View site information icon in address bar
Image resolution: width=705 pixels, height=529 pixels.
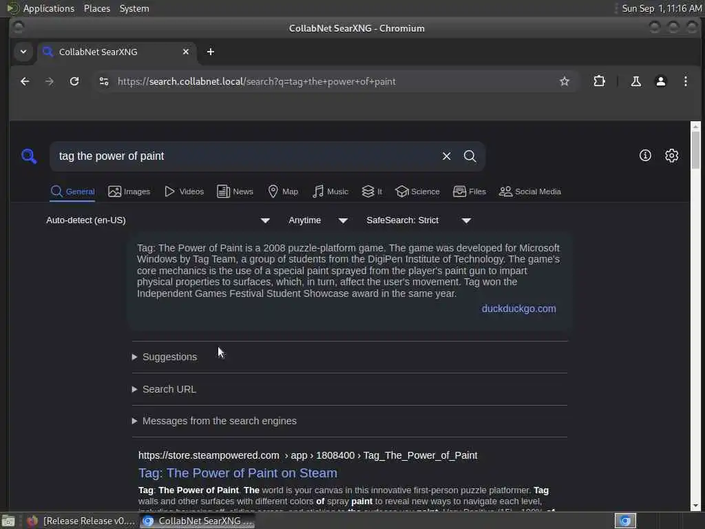pos(104,81)
